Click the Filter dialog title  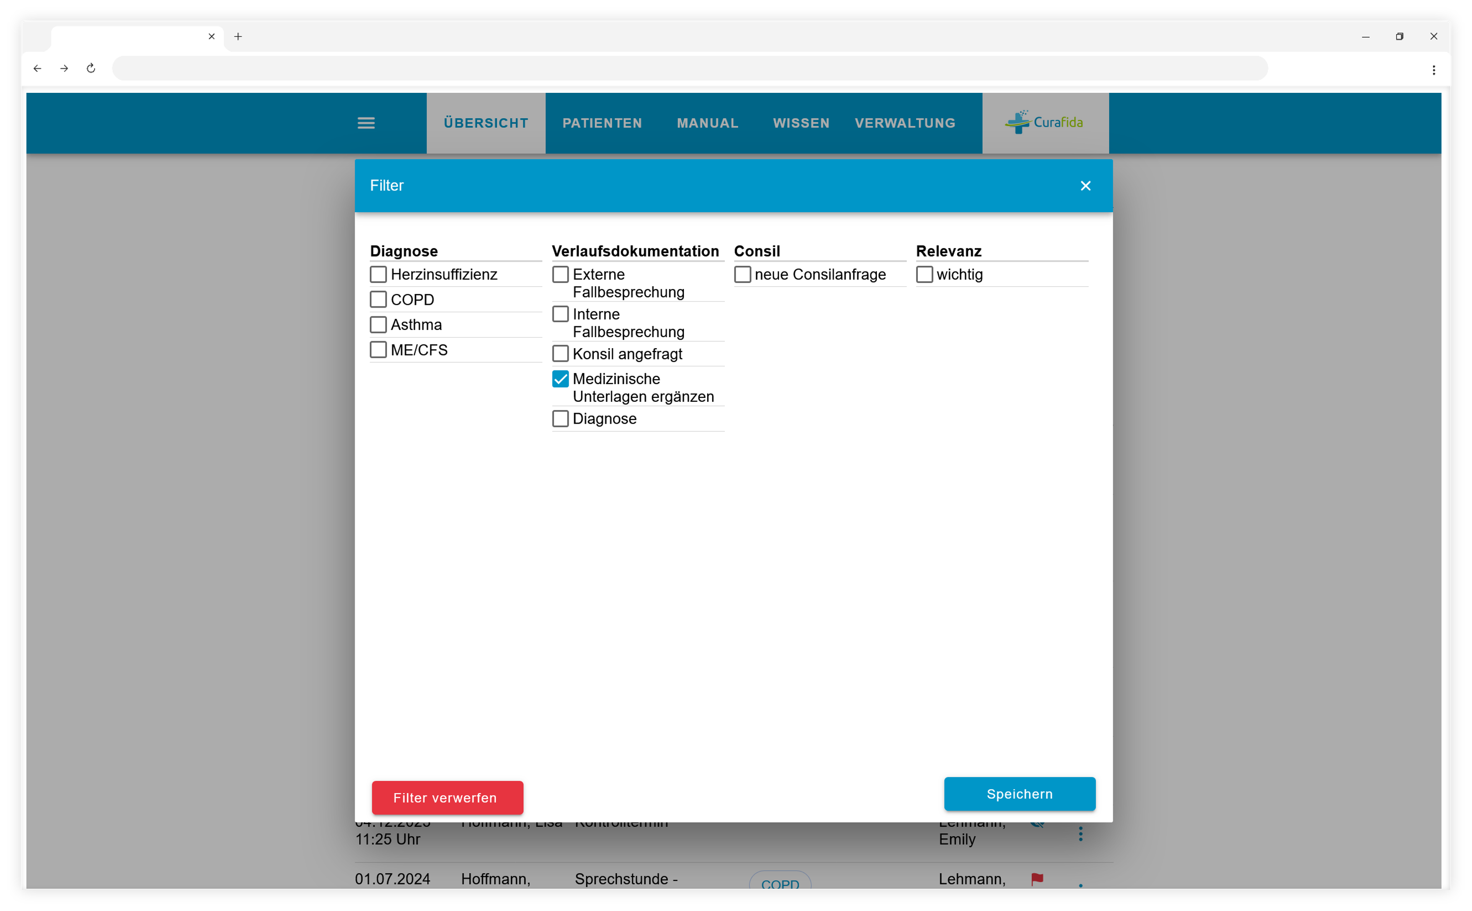pyautogui.click(x=387, y=186)
